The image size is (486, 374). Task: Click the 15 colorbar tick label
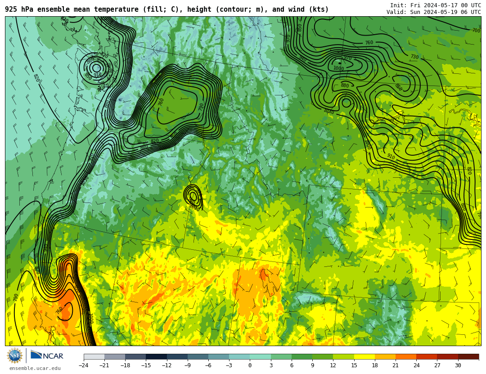tap(354, 365)
